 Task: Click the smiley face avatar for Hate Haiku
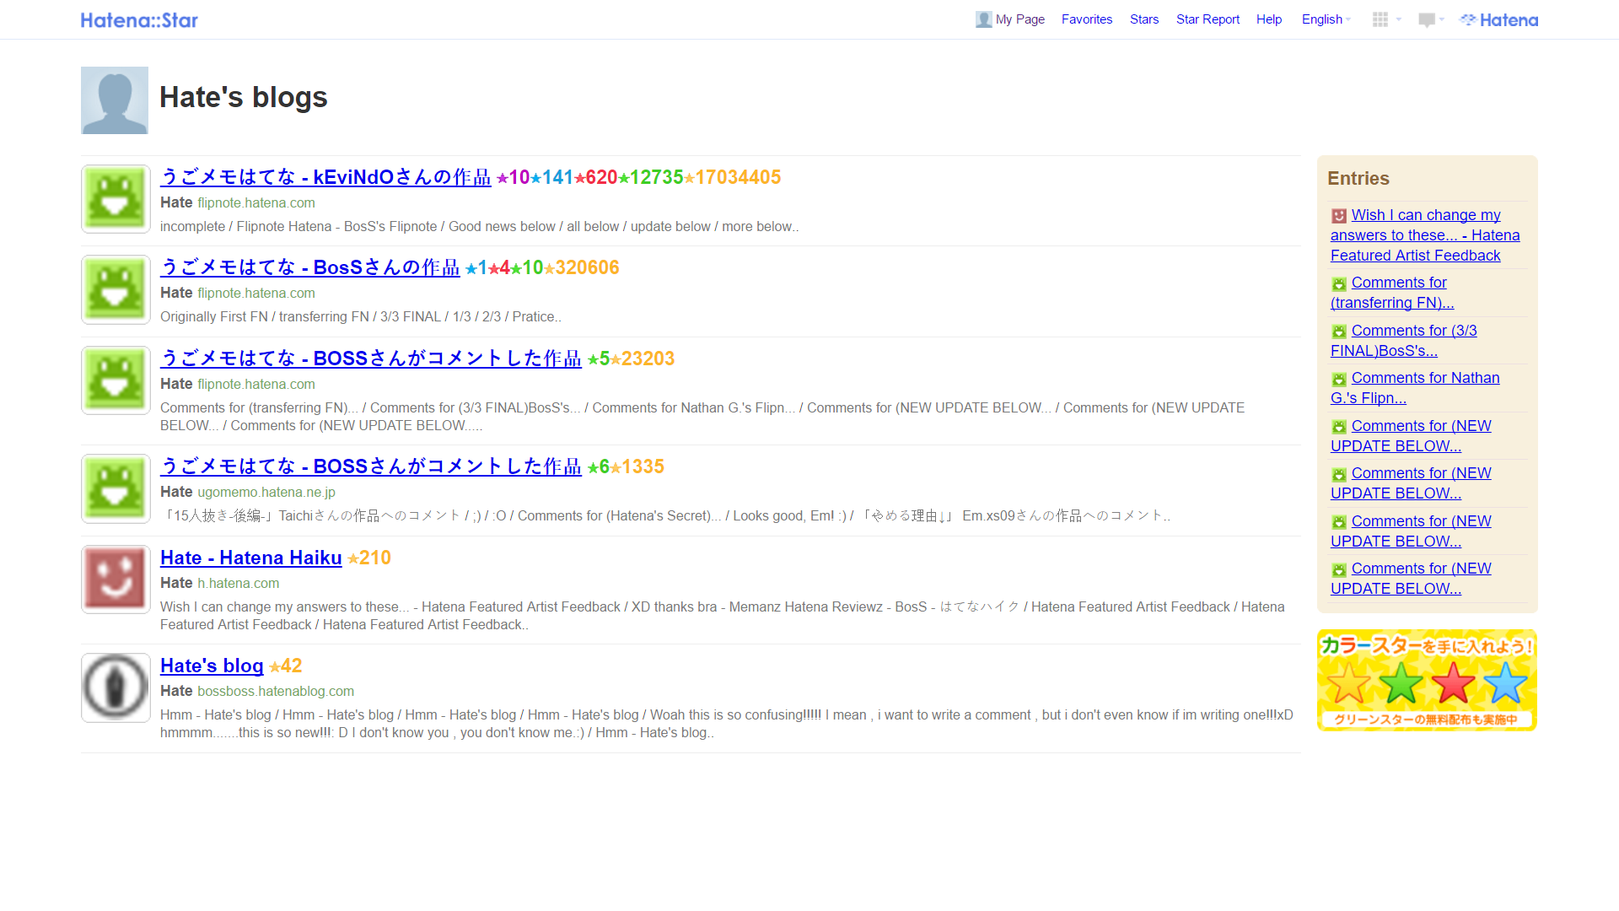pos(115,576)
